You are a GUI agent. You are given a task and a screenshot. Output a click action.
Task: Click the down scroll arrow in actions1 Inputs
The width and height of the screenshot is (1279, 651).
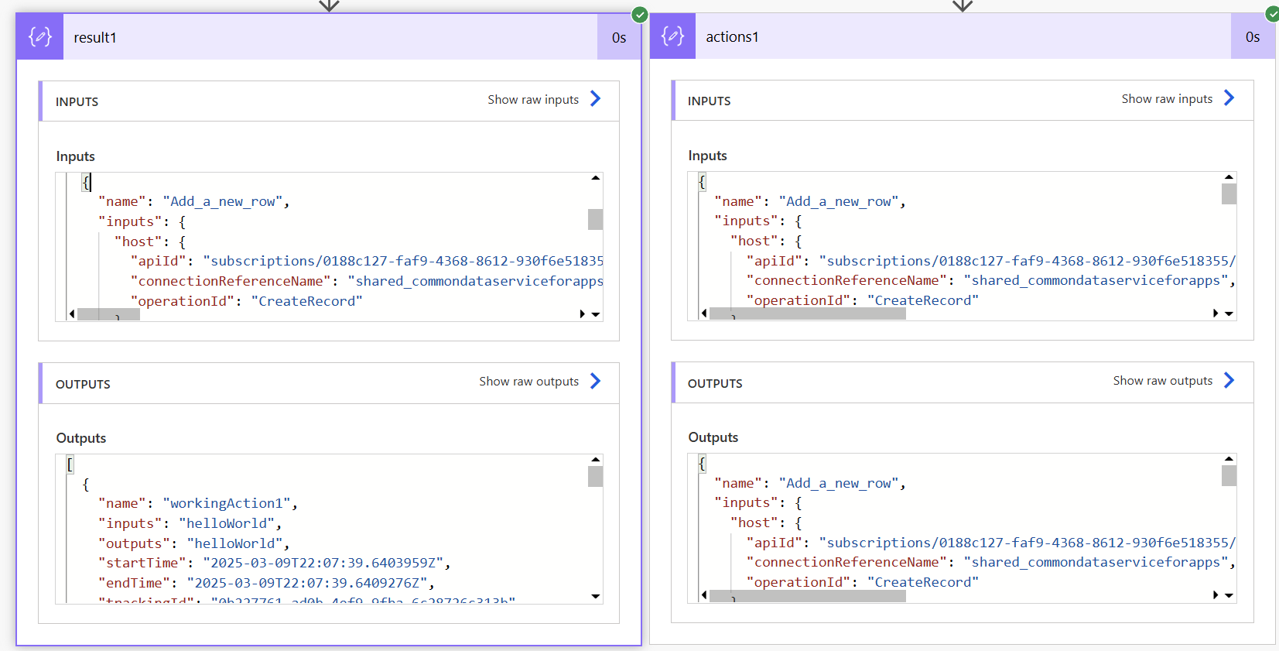point(1229,314)
